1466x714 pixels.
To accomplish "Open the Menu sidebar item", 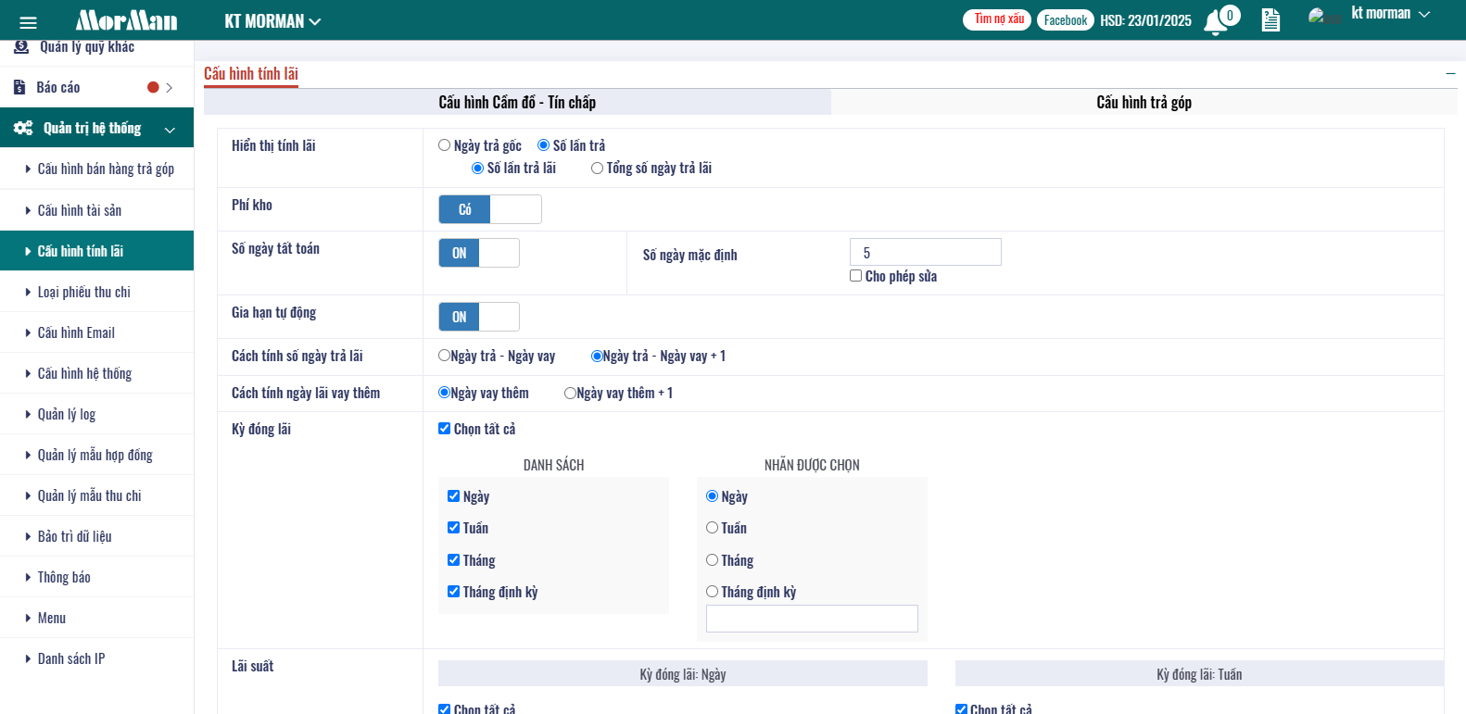I will [x=97, y=618].
